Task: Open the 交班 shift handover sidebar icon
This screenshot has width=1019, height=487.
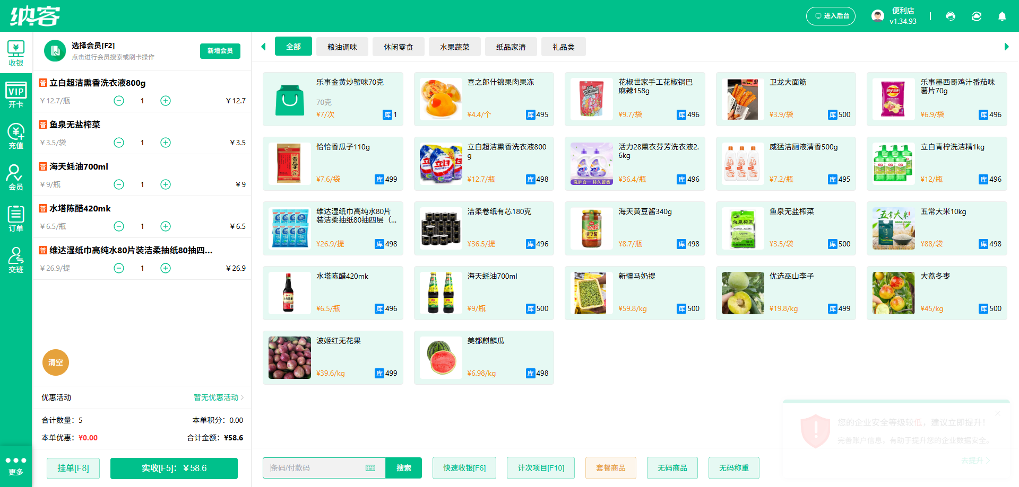Action: pos(16,260)
